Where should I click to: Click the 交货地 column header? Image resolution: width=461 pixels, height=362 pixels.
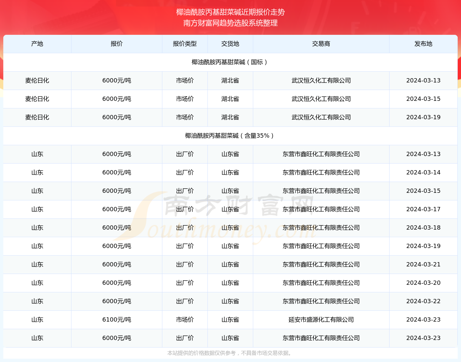click(x=230, y=44)
